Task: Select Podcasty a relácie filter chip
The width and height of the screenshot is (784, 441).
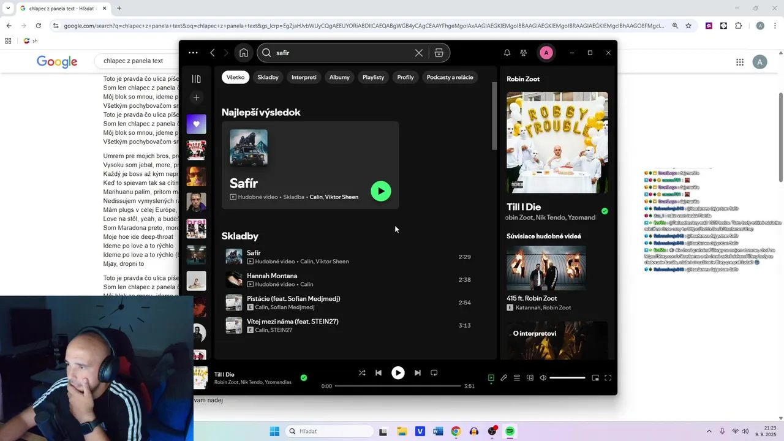Action: (450, 77)
